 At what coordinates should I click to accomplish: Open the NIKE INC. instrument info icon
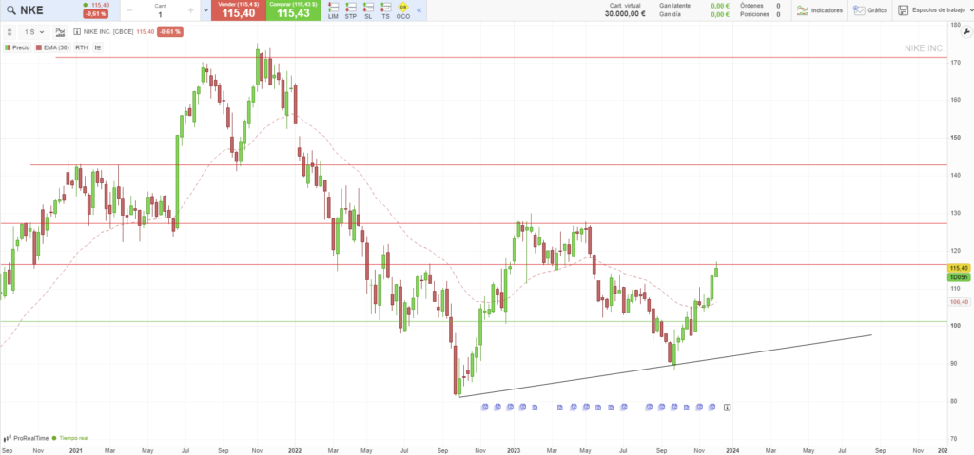click(x=78, y=32)
